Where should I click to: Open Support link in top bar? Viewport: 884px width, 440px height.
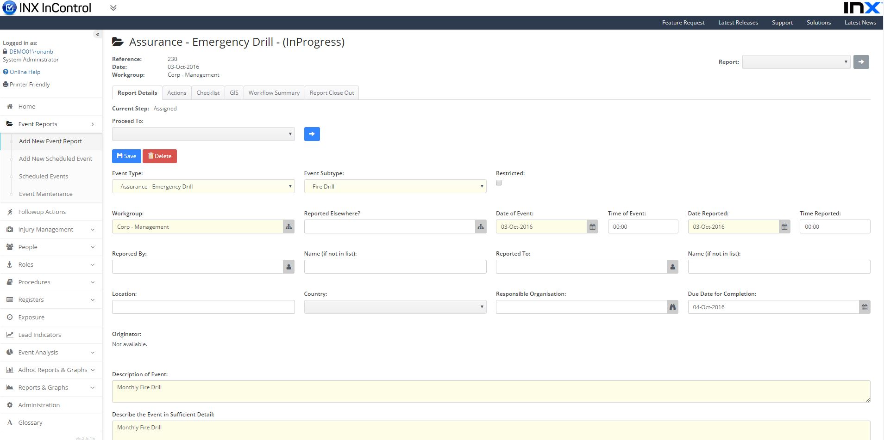(782, 23)
